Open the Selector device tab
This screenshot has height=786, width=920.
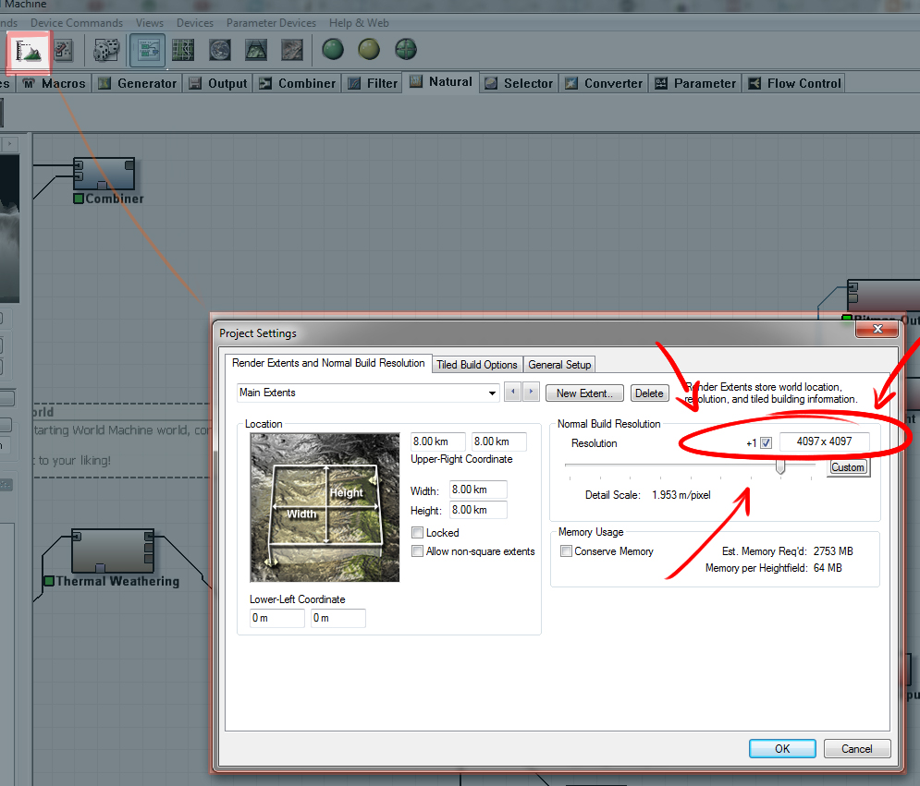(520, 83)
